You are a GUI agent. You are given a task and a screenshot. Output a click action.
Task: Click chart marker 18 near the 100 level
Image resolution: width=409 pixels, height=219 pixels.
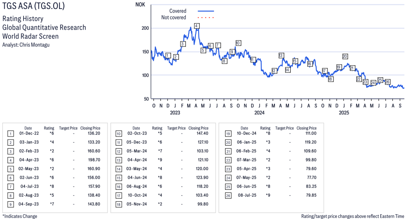click(330, 79)
